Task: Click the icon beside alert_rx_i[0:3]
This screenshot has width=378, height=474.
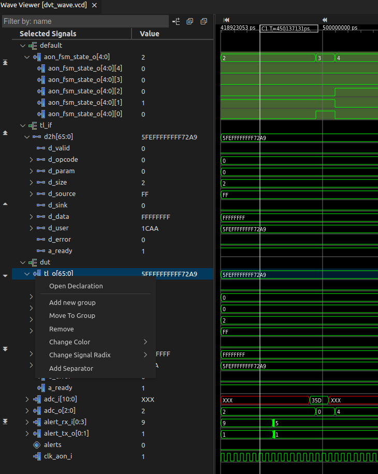Action: coord(37,422)
